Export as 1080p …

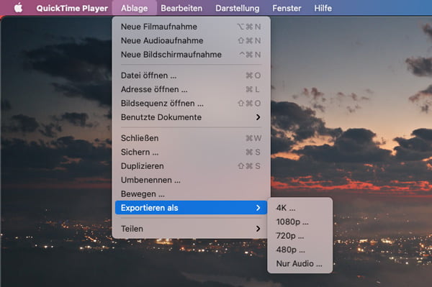tap(300, 222)
